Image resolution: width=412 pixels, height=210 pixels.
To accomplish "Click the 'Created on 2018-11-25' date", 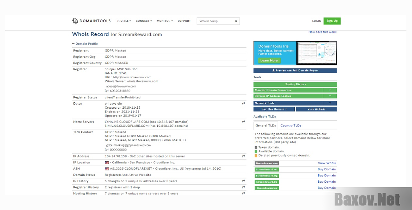I will (122, 108).
